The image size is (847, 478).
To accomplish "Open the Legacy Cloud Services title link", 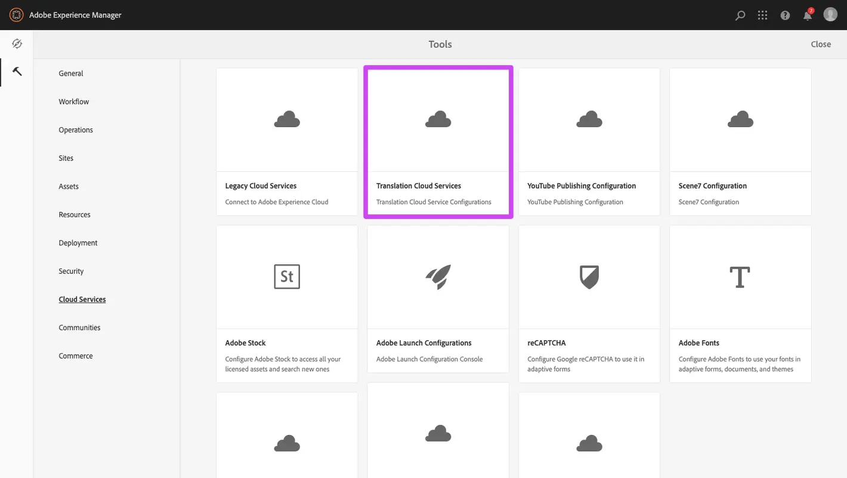I will click(x=261, y=186).
